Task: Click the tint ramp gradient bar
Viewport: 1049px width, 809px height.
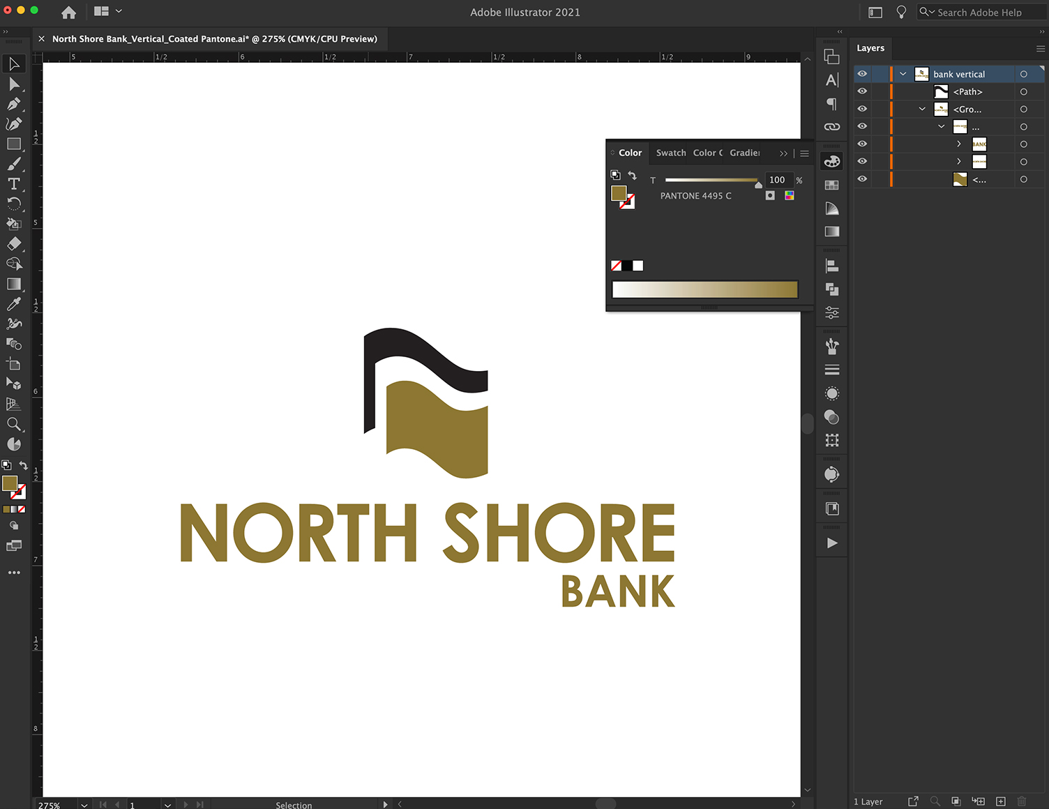Action: point(704,289)
